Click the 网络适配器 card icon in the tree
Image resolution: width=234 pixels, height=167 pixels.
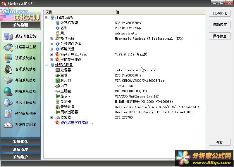(57, 112)
